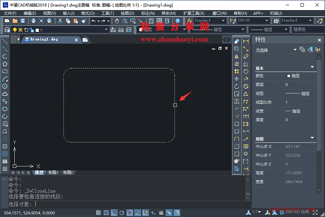
Task: Open the layer list dropdown
Action: [106, 30]
